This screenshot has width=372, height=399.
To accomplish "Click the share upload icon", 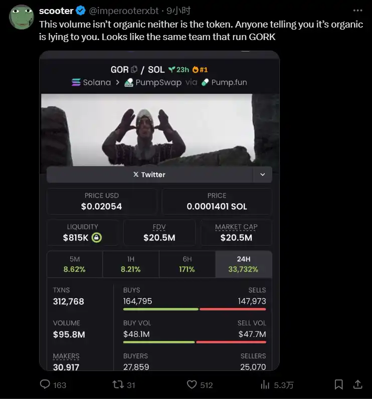I will point(357,384).
